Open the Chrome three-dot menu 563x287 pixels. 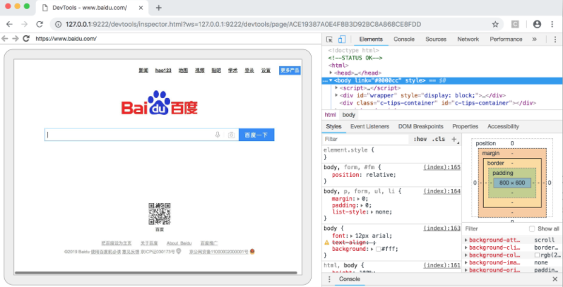[x=552, y=25]
